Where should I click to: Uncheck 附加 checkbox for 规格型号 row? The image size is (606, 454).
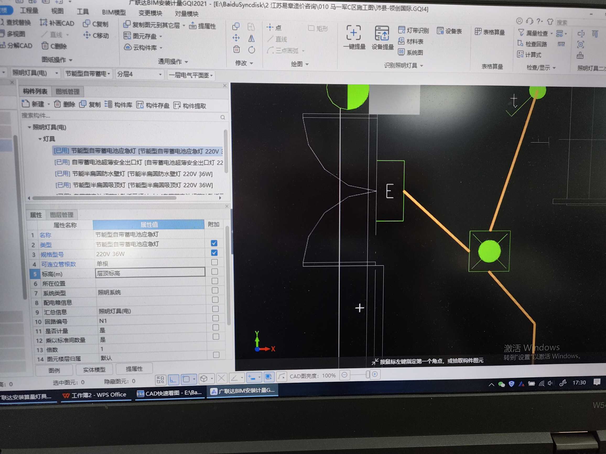214,253
